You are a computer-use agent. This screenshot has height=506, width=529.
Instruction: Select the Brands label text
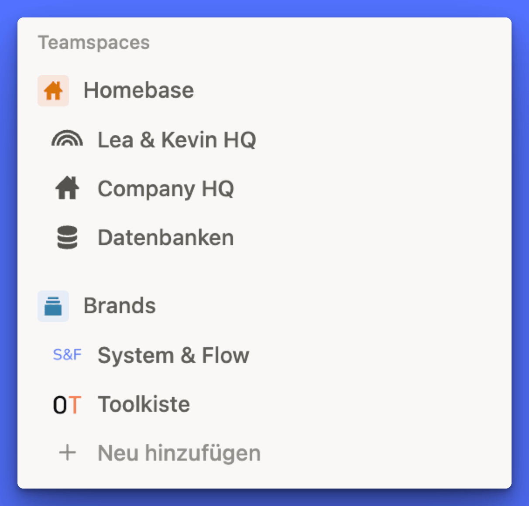tap(120, 306)
